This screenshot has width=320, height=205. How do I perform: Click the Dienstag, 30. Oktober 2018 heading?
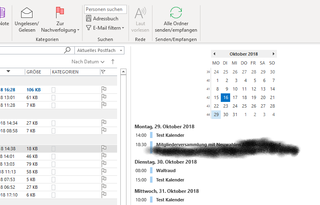(x=166, y=162)
